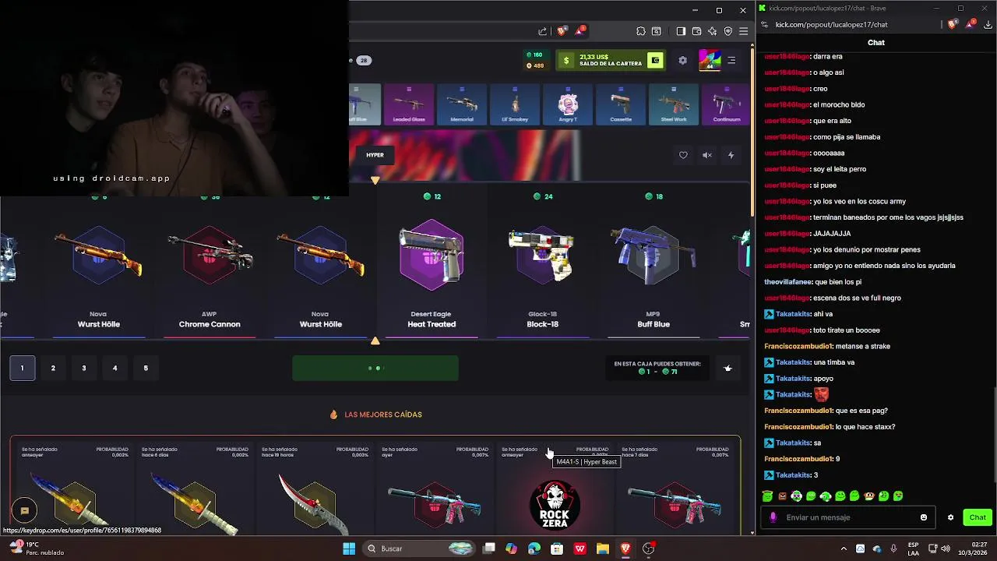Click the green loading open button
This screenshot has width=997, height=561.
(x=375, y=368)
